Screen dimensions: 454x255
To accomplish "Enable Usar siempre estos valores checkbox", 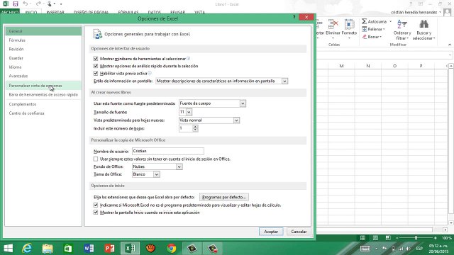I will (96, 159).
